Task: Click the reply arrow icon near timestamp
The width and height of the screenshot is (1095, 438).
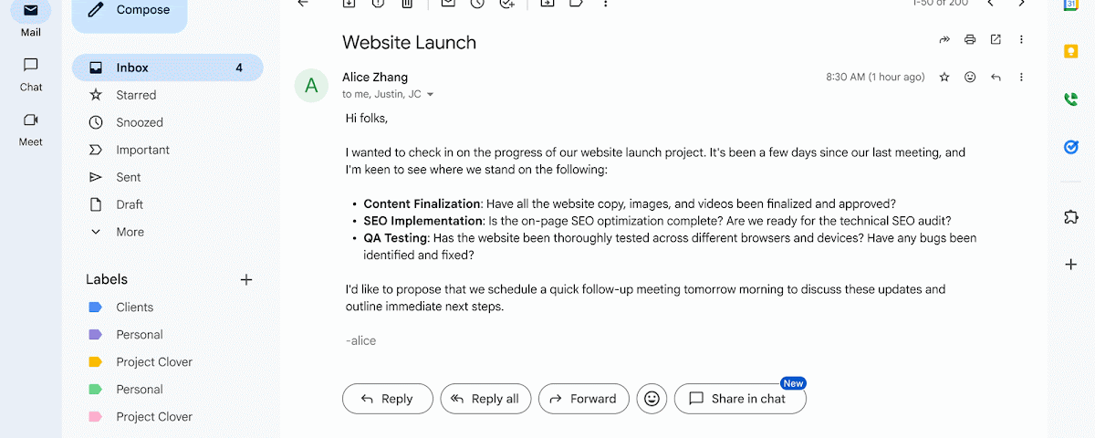Action: pos(996,78)
